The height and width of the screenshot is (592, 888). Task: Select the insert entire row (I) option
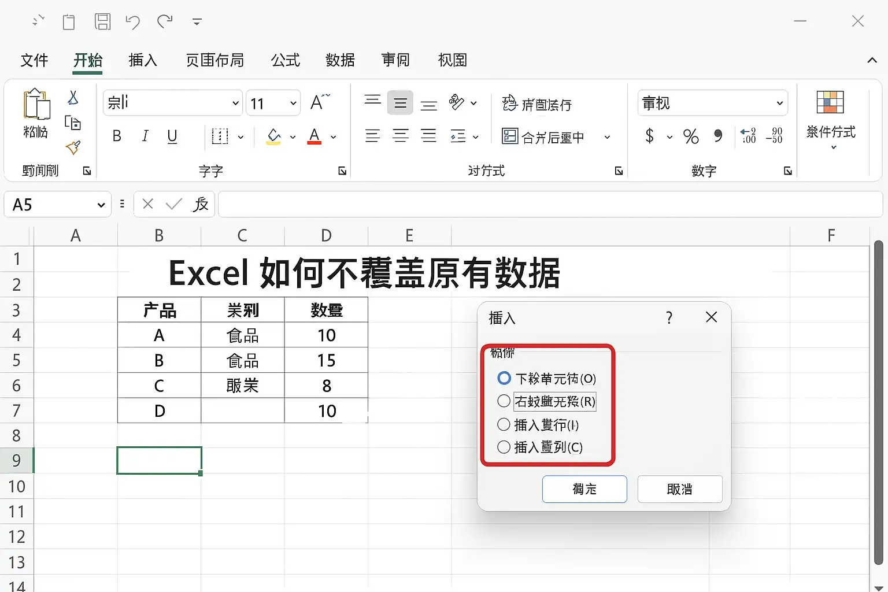pos(538,425)
